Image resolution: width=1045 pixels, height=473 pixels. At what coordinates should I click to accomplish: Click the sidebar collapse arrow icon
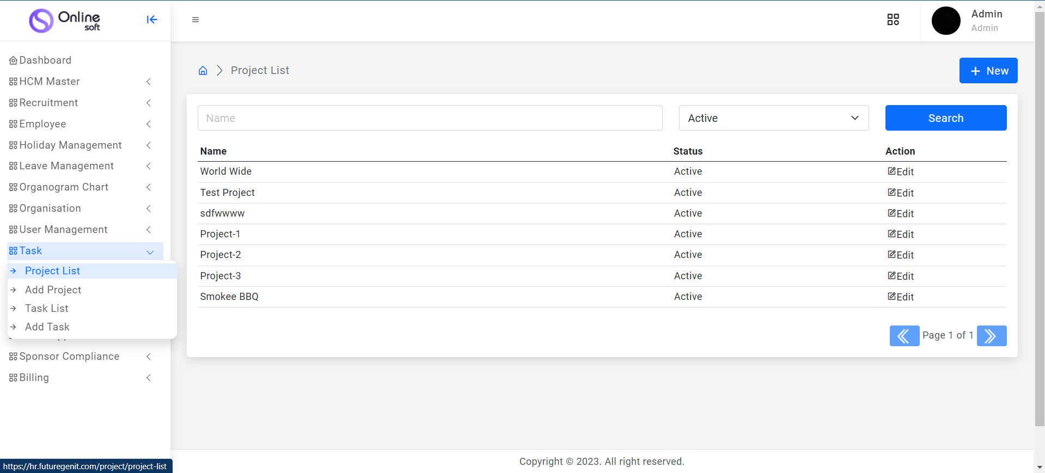pyautogui.click(x=152, y=20)
